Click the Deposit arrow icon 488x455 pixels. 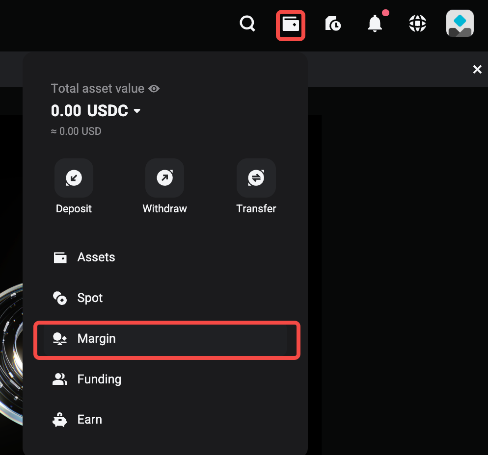tap(74, 178)
